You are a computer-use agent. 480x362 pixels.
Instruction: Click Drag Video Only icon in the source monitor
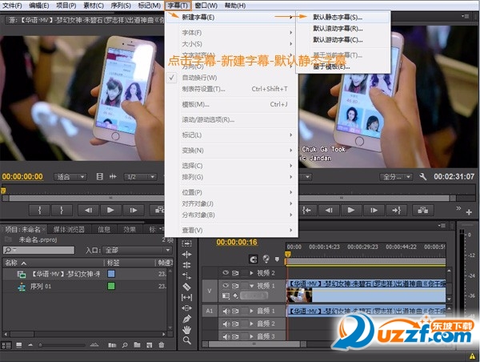100,176
